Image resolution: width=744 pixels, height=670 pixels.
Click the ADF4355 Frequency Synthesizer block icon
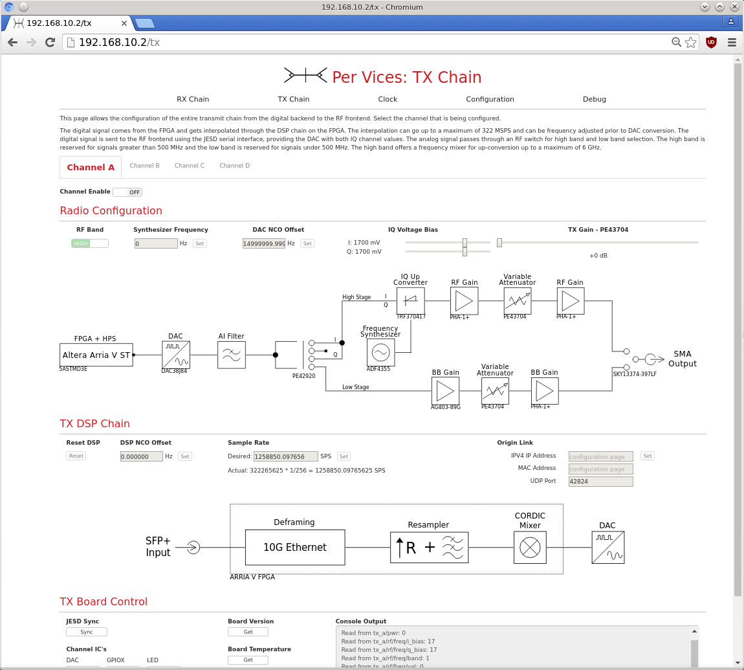coord(380,352)
